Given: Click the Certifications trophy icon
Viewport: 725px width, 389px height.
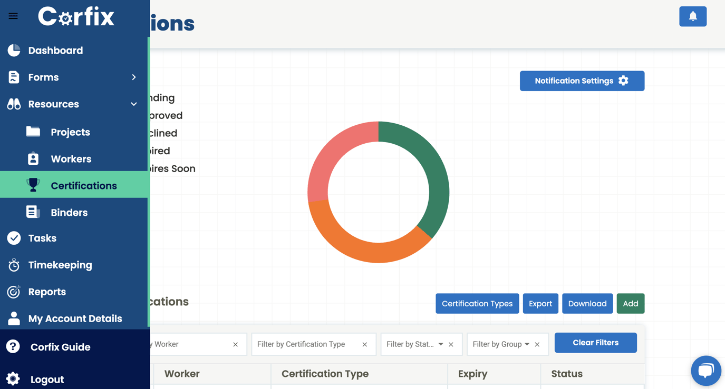Looking at the screenshot, I should pyautogui.click(x=33, y=185).
